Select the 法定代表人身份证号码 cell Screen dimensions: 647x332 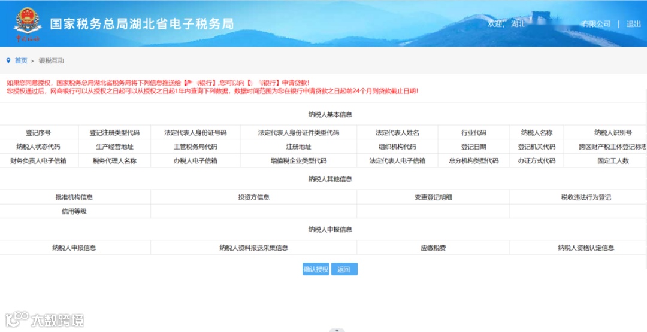click(x=195, y=133)
